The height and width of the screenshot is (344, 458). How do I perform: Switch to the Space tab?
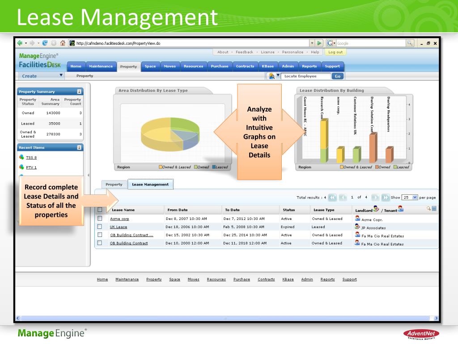(150, 66)
